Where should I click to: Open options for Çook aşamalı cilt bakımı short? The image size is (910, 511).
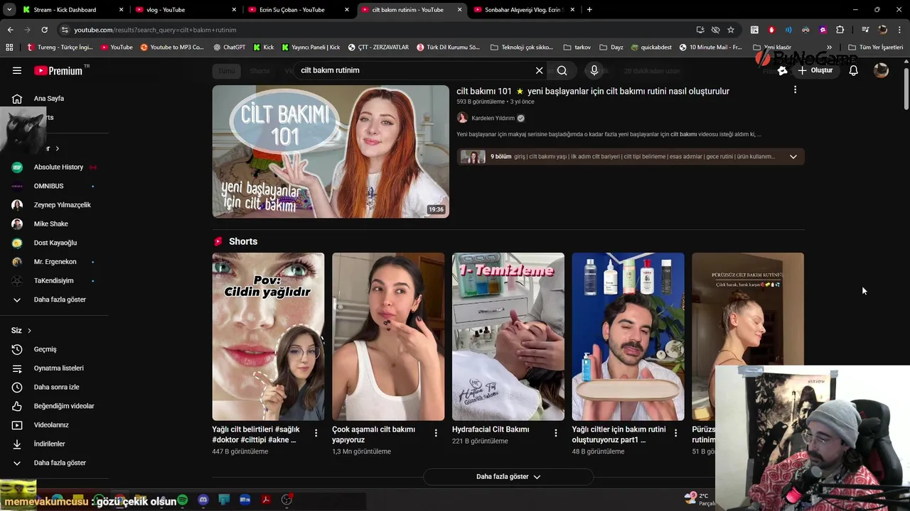point(436,433)
